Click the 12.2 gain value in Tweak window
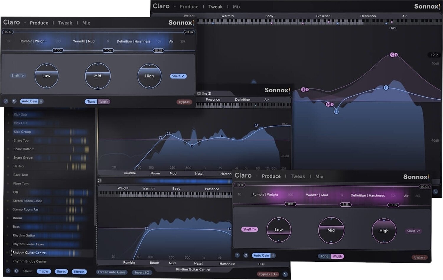Image resolution: width=443 pixels, height=280 pixels. coord(434,55)
